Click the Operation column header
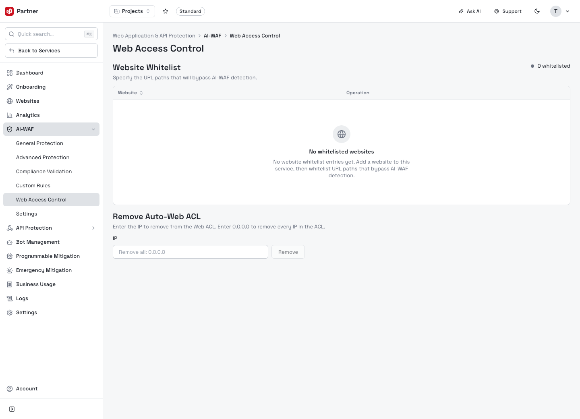 (358, 93)
